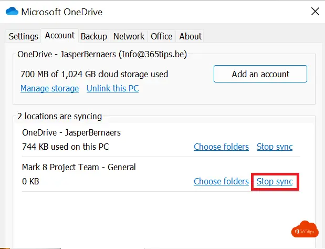The height and width of the screenshot is (249, 325).
Task: Choose folders for Mark 8 Project Team
Action: click(221, 181)
